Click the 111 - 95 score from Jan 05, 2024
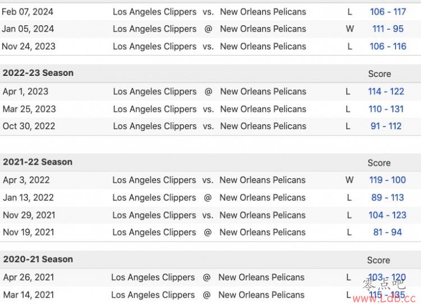The image size is (421, 304). click(x=388, y=29)
